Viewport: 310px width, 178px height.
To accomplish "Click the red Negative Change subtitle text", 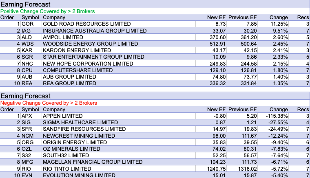I will click(x=49, y=103).
